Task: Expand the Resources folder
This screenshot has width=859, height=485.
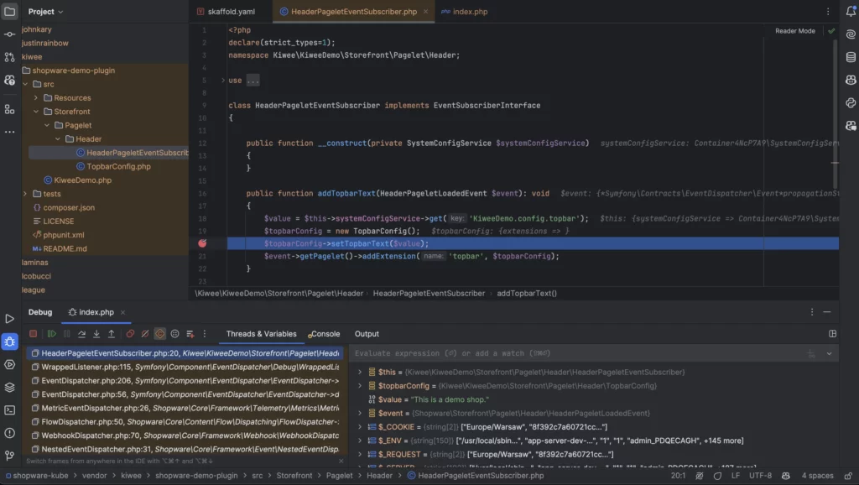Action: point(36,98)
